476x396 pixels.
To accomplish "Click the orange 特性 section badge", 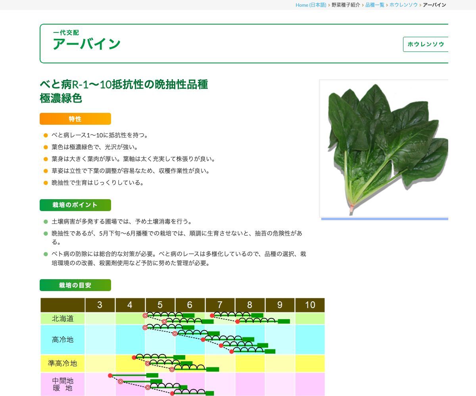I will pyautogui.click(x=75, y=118).
